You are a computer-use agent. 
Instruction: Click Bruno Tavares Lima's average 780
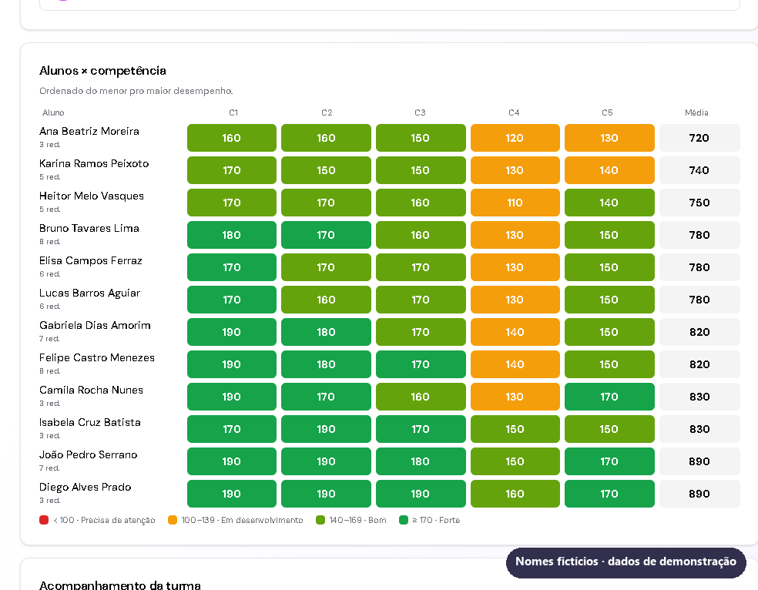pos(699,235)
